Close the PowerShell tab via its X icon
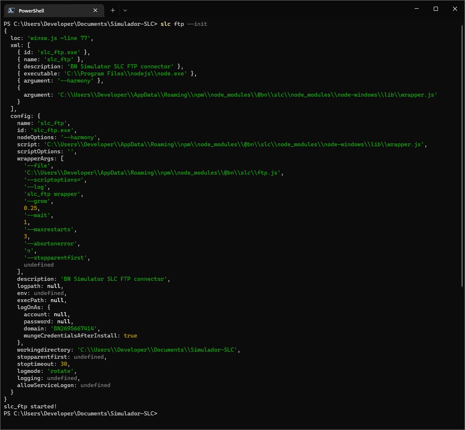The image size is (465, 430). [95, 10]
